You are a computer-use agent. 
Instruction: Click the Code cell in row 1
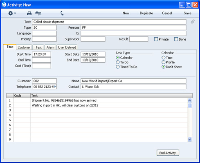coord(22,100)
